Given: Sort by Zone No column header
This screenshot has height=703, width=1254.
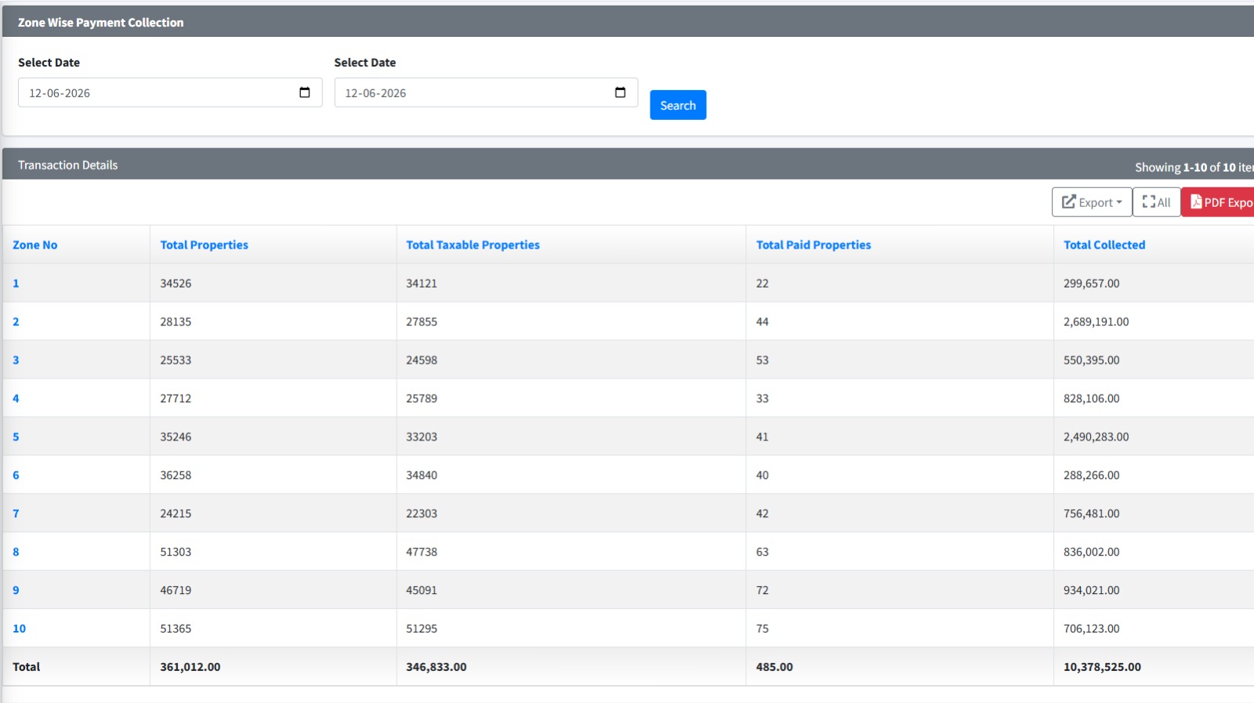Looking at the screenshot, I should [x=35, y=245].
